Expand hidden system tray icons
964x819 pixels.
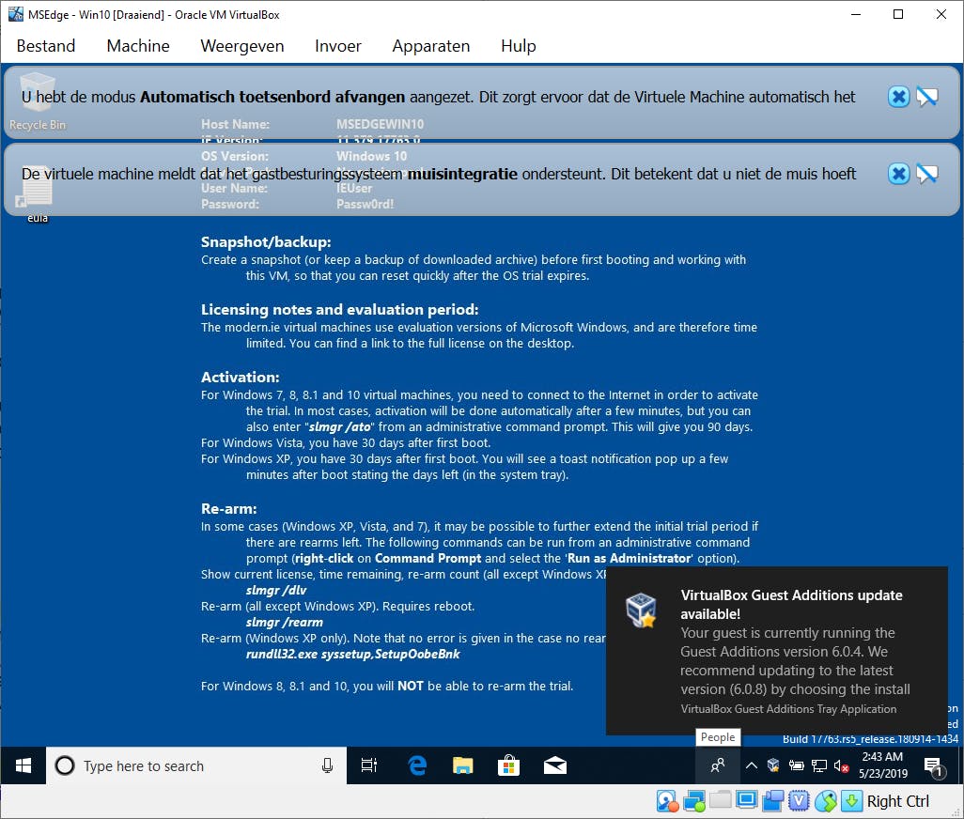tap(752, 765)
